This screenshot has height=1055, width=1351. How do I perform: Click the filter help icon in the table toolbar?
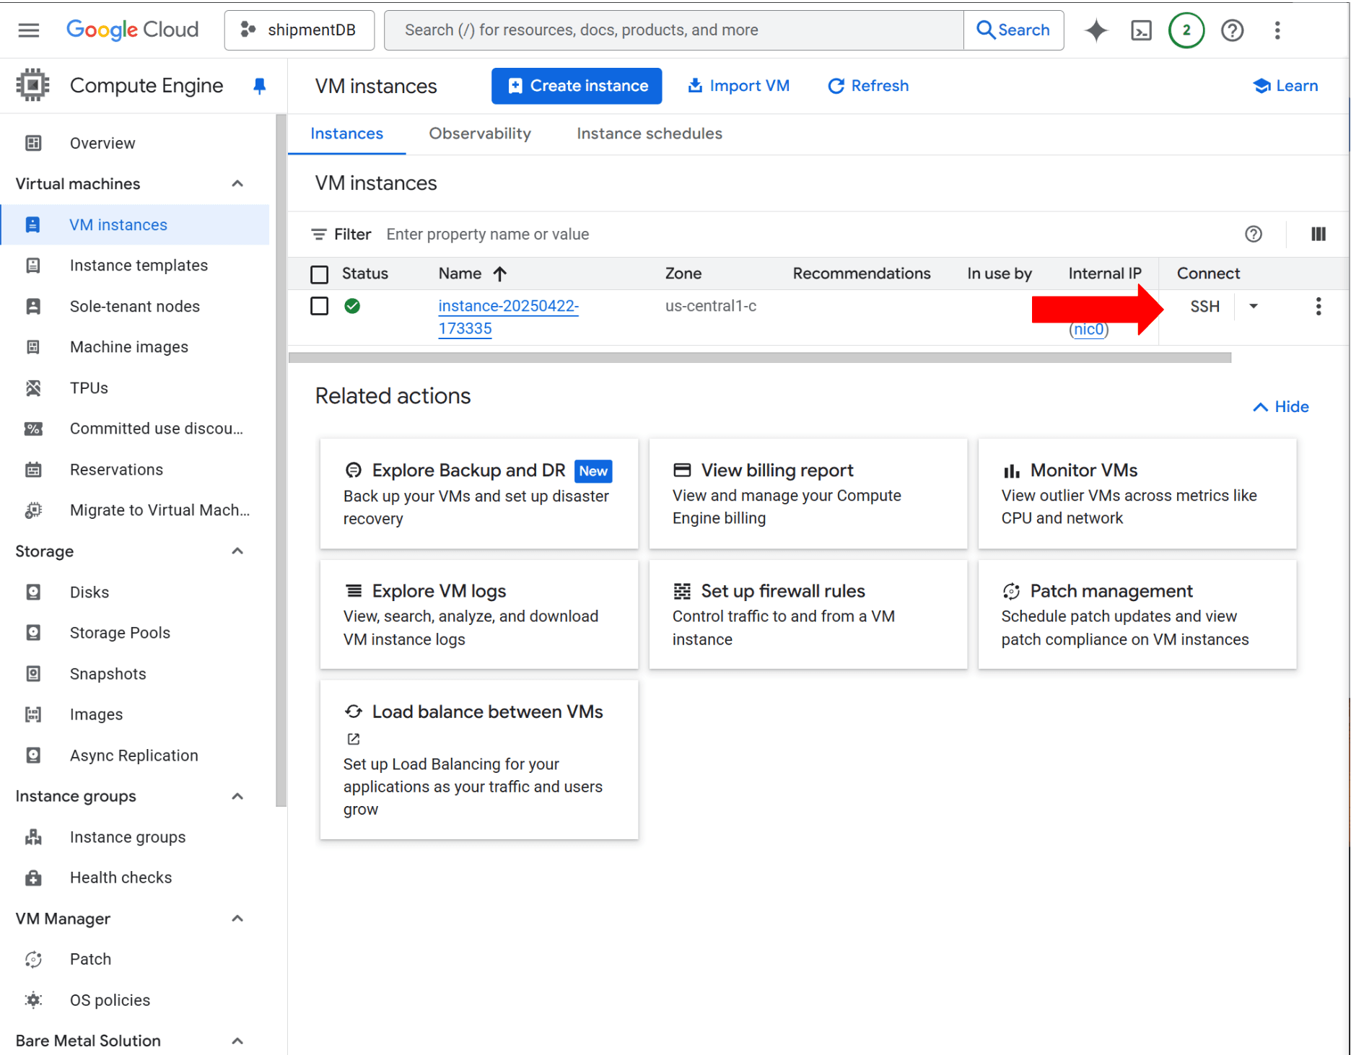[x=1254, y=234]
